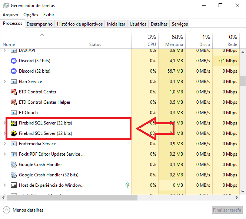Click the Google Crash Handler (32 bits) icon
This screenshot has width=246, height=219.
[x=14, y=175]
